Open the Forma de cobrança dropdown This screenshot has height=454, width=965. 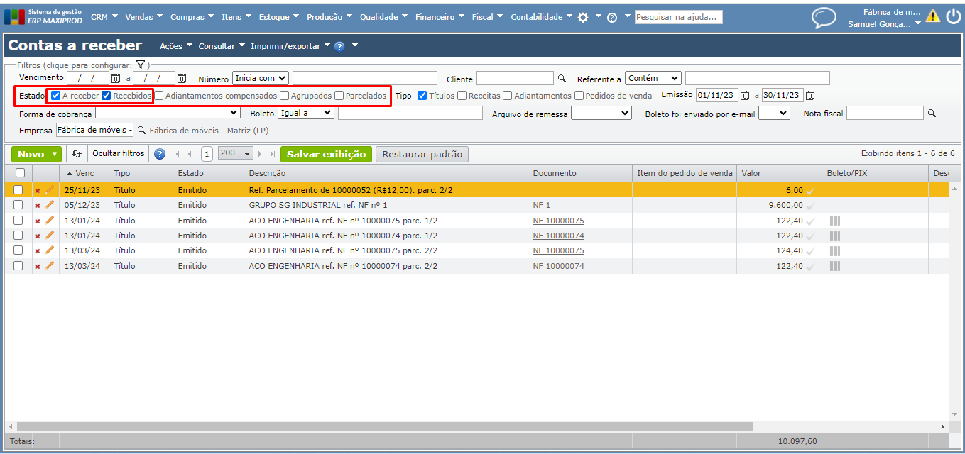coord(168,113)
